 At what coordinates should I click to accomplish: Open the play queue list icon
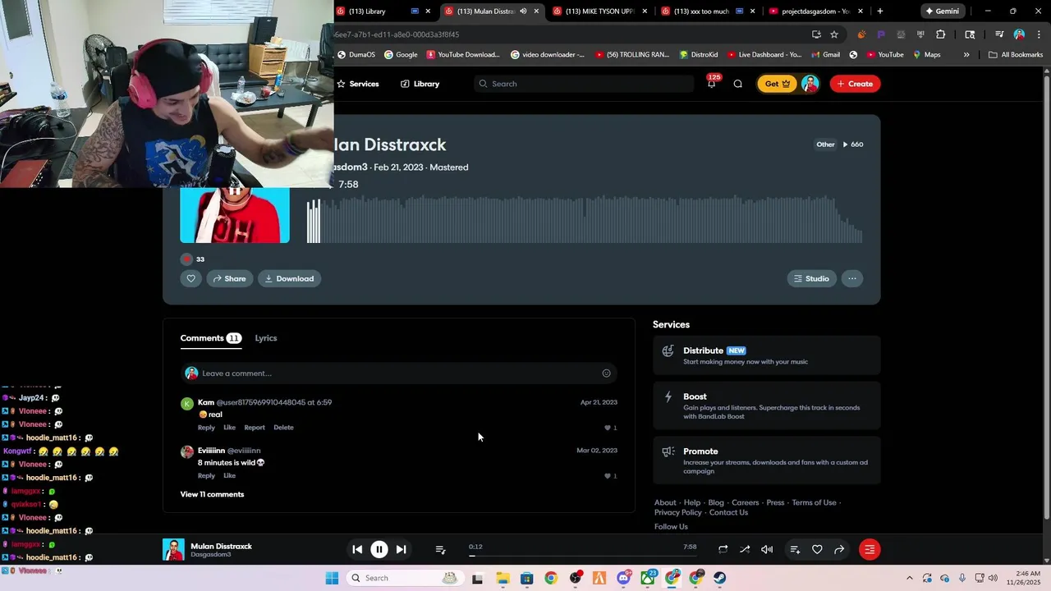coord(440,549)
